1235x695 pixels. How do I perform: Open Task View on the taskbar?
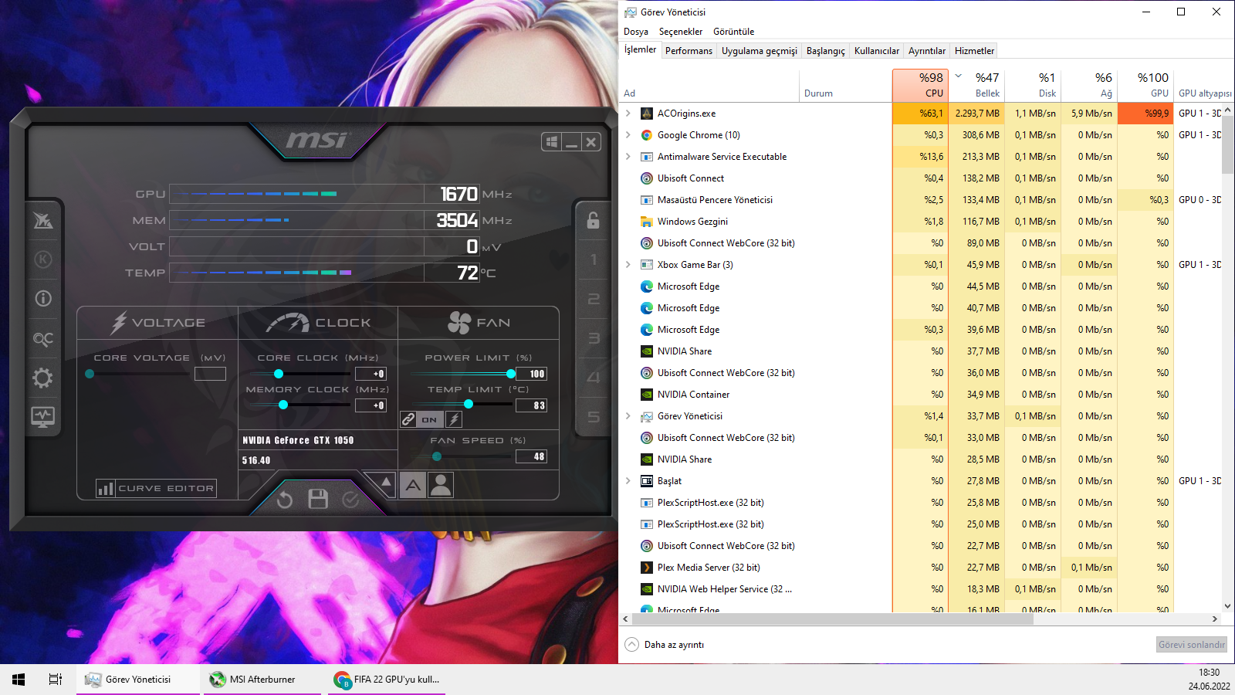[x=56, y=680]
